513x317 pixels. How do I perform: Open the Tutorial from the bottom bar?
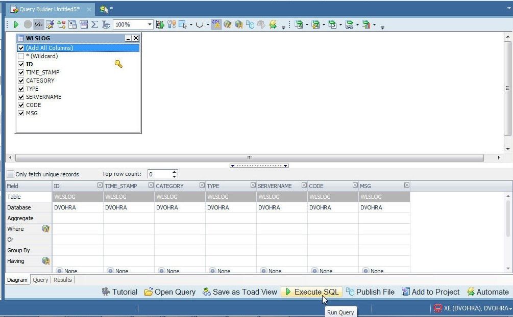pyautogui.click(x=119, y=292)
